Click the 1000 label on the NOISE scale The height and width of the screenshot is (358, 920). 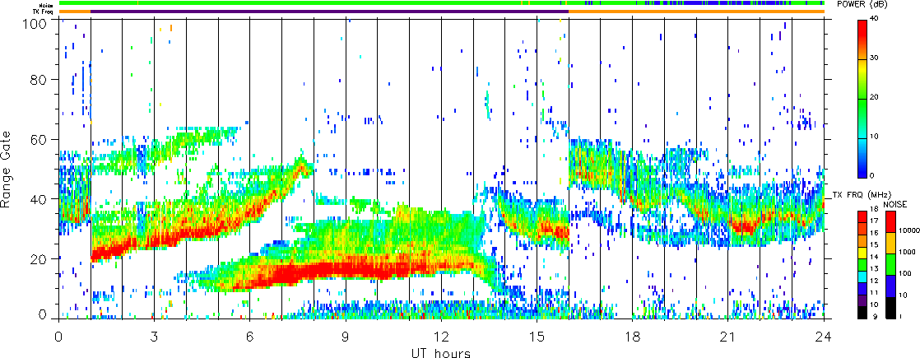click(x=907, y=253)
